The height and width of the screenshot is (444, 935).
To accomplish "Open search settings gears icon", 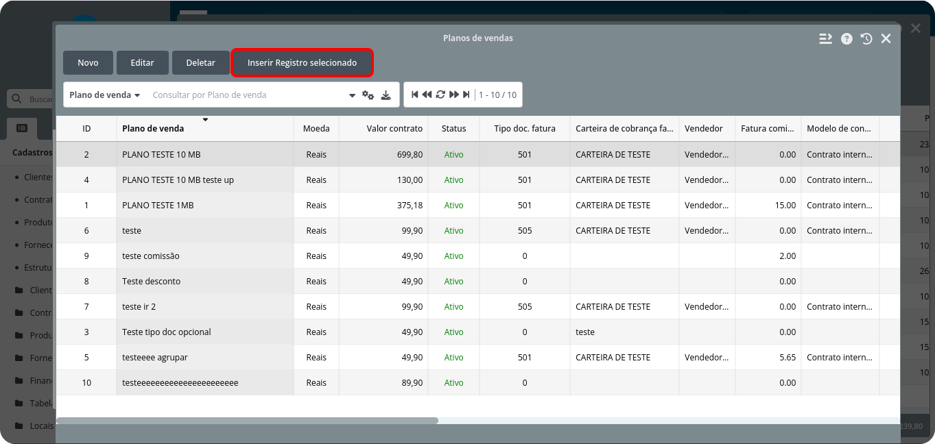I will [368, 95].
